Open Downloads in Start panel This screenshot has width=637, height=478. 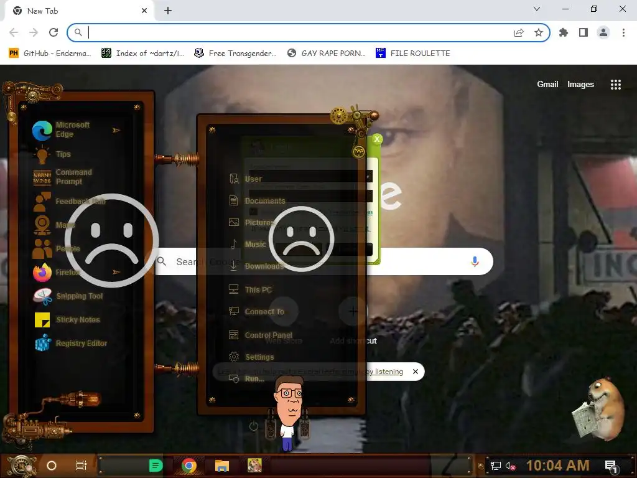click(x=256, y=266)
